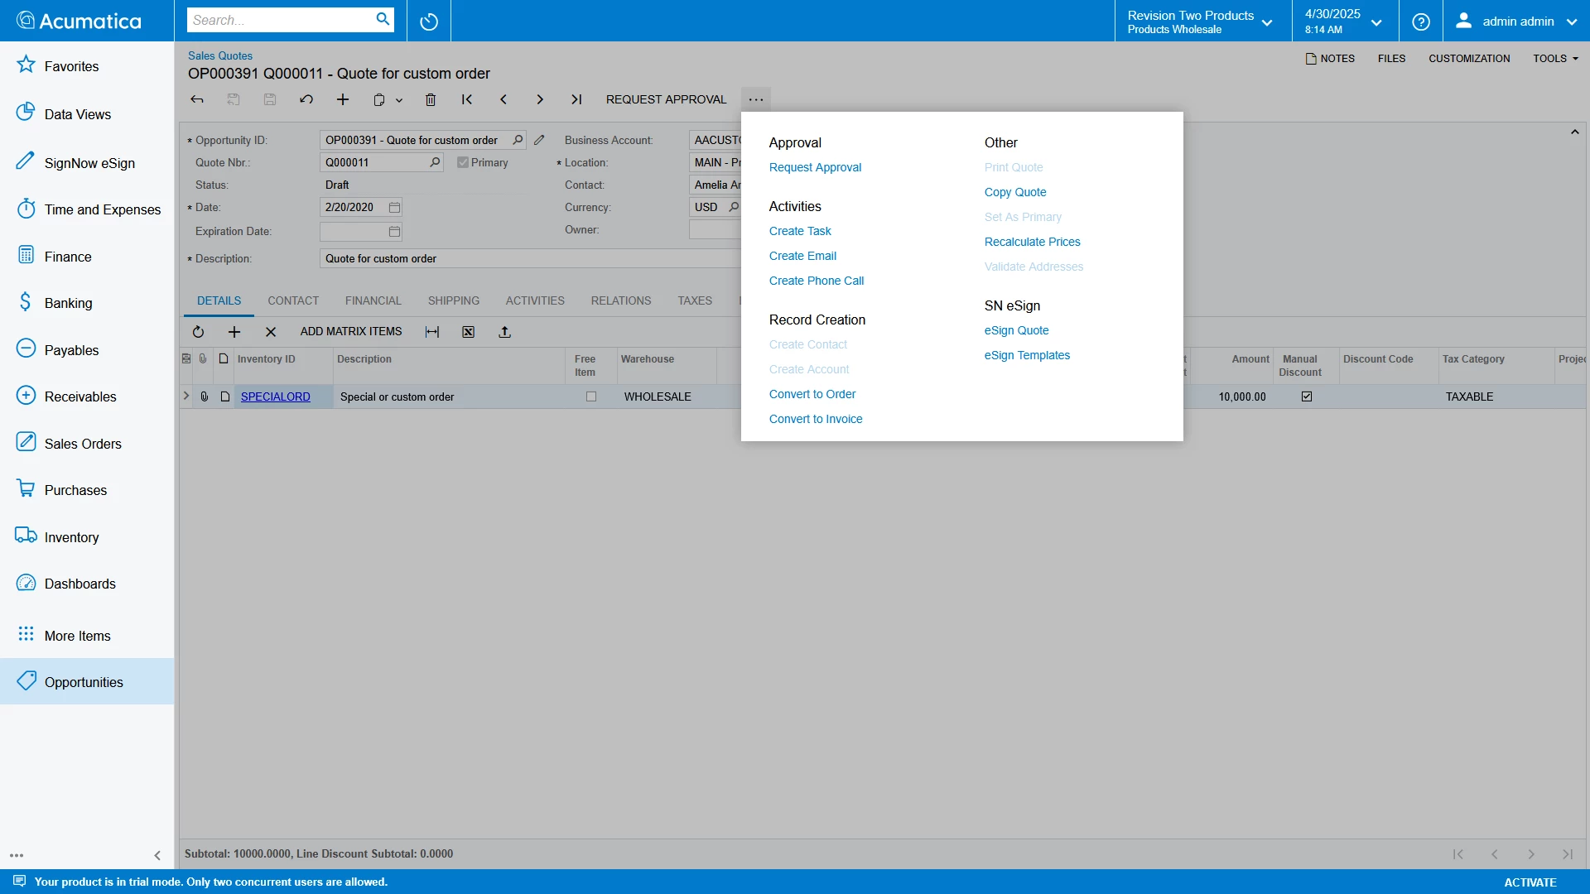Select Convert to Order menu item
The image size is (1590, 894).
[x=812, y=394]
